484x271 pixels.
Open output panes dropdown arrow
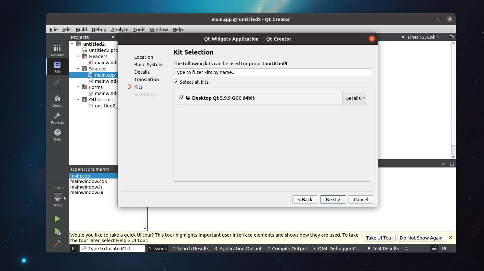coord(407,248)
